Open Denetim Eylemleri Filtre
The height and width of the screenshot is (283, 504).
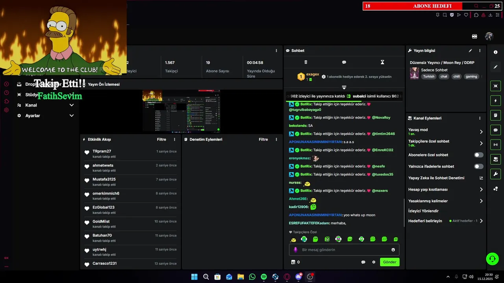[263, 140]
